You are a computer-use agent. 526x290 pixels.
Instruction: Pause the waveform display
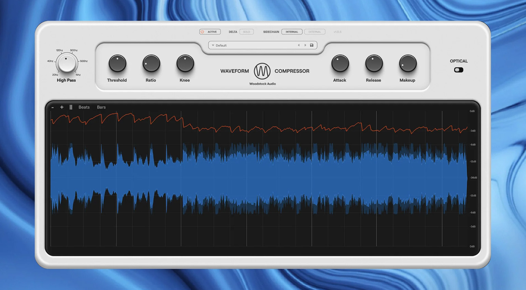71,107
